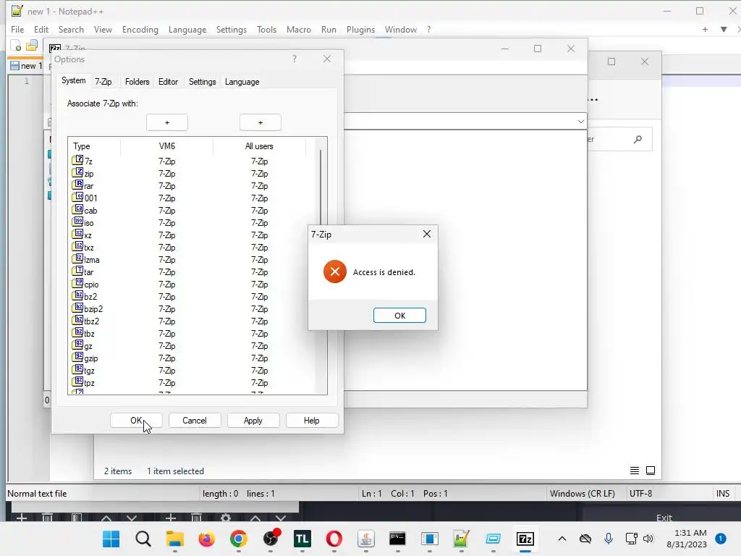The image size is (741, 556).
Task: Expand the address bar dropdown in 7-Zip window
Action: 581,122
